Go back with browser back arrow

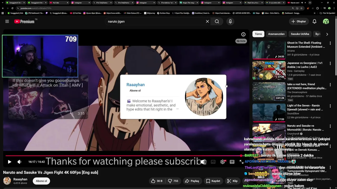[x=3, y=8]
